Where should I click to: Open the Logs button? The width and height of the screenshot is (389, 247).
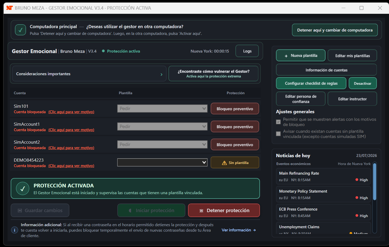click(x=247, y=51)
